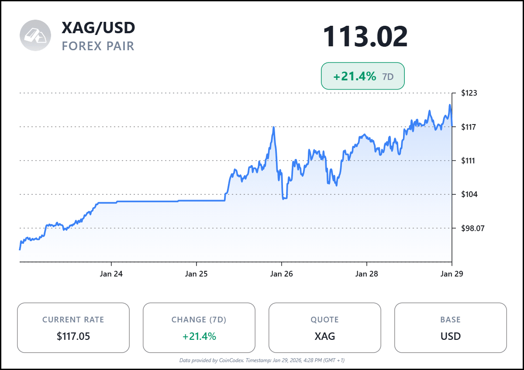524x370 pixels.
Task: Open the Change (7D) card
Action: (199, 328)
